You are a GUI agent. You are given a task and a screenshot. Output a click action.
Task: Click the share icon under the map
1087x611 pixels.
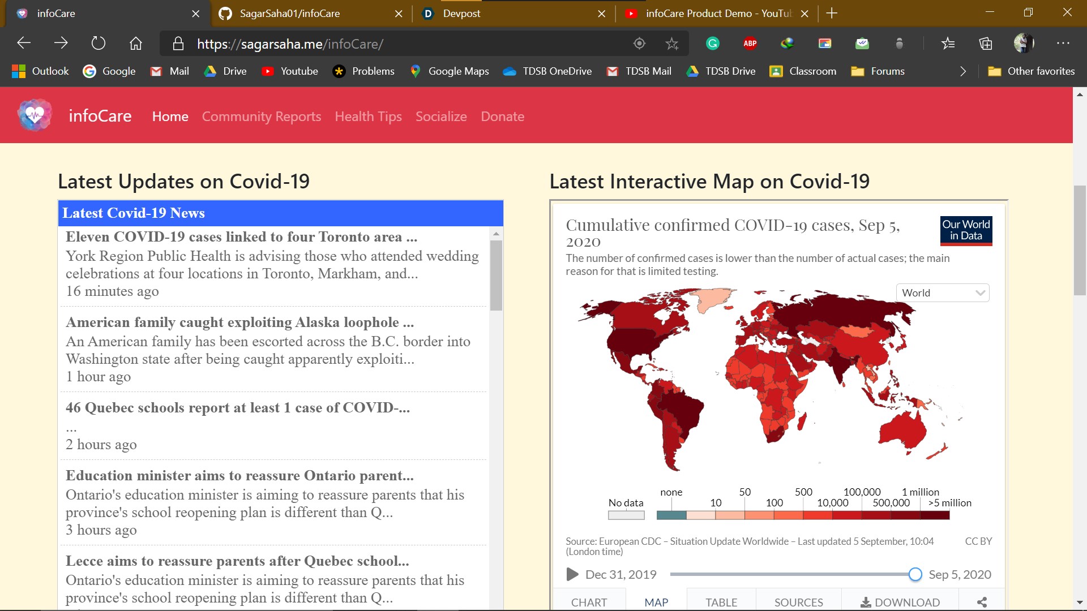[982, 602]
